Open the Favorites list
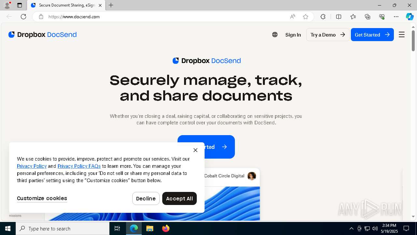Viewport: 417px width, 235px height. [x=353, y=17]
